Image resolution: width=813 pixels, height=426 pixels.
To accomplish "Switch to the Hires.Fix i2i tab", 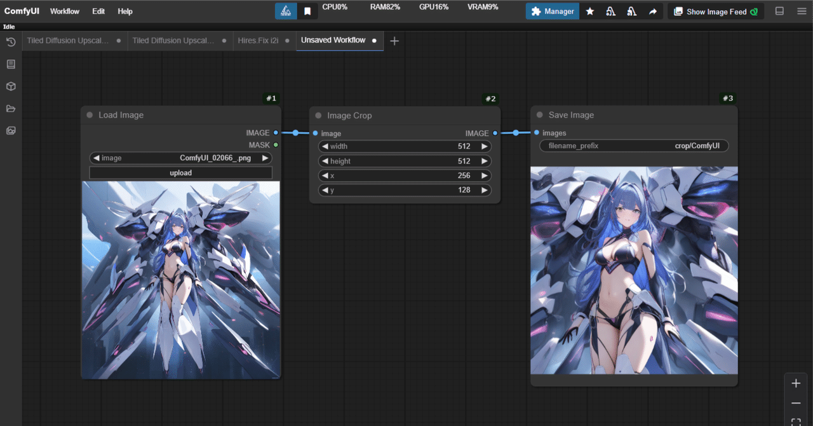I will point(265,41).
